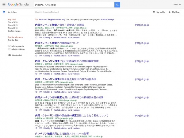Click the blue search magnifier button
This screenshot has width=184, height=138.
pos(117,5)
